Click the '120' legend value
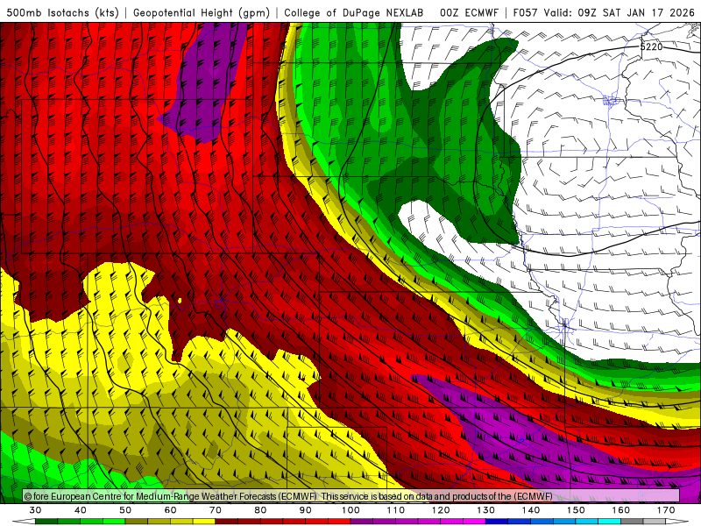Image resolution: width=701 pixels, height=526 pixels. (x=441, y=510)
